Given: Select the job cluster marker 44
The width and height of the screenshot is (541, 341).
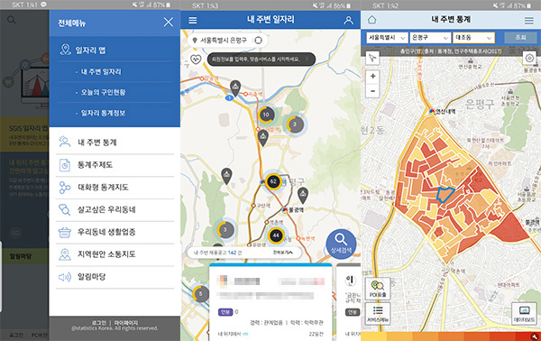Looking at the screenshot, I should click(276, 235).
